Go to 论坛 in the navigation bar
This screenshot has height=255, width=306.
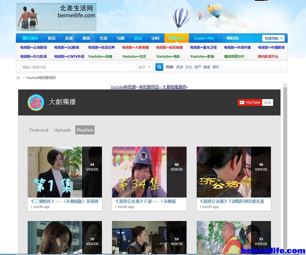click(138, 38)
